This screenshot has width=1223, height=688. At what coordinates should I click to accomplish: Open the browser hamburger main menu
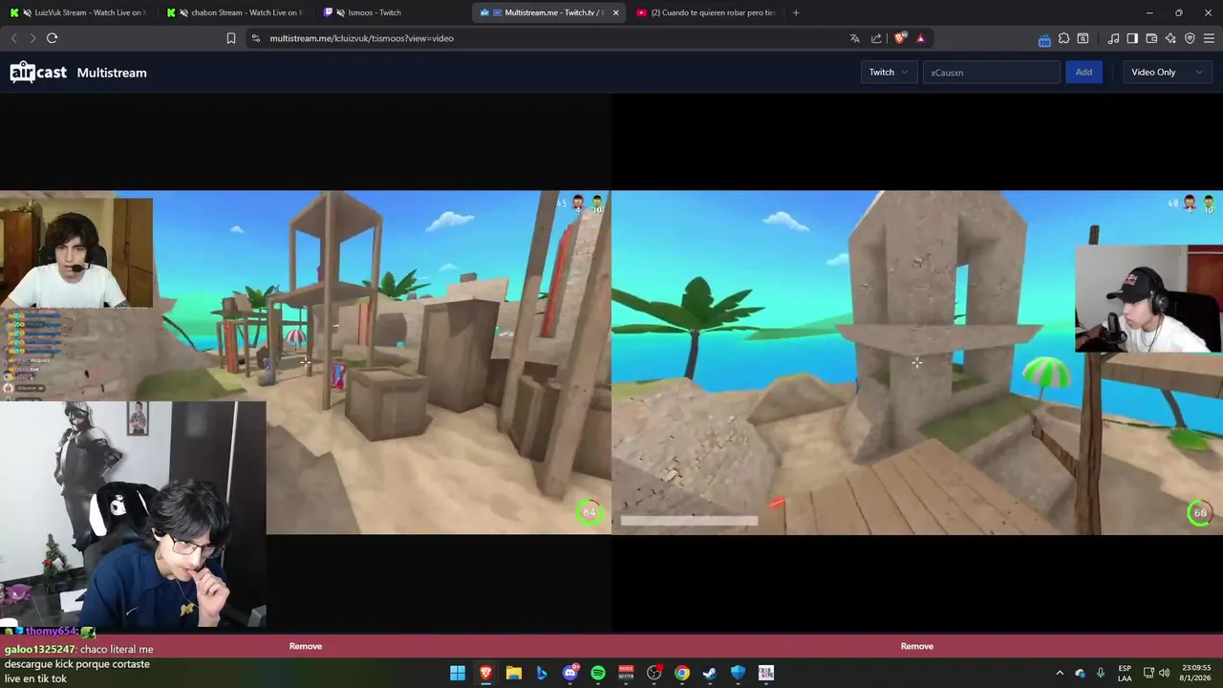(1209, 38)
